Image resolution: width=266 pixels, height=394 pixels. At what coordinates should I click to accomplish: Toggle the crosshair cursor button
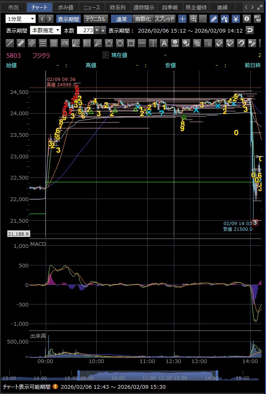182,19
